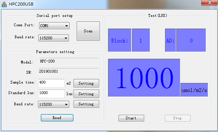Focus the Sample time input field

click(51, 83)
